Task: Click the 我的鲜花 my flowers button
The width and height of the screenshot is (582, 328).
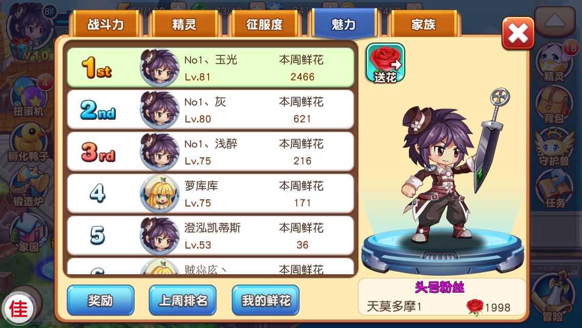Action: tap(265, 300)
